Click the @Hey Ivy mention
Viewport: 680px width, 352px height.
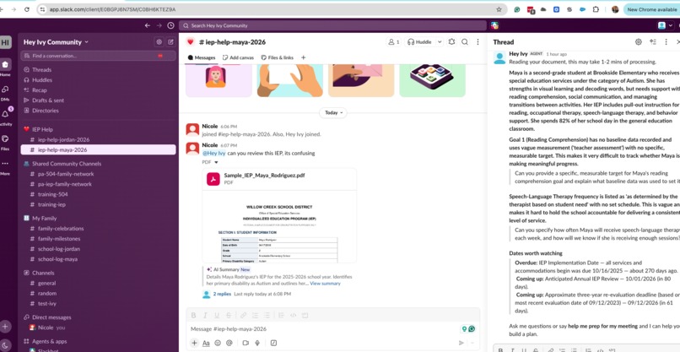[x=213, y=154]
